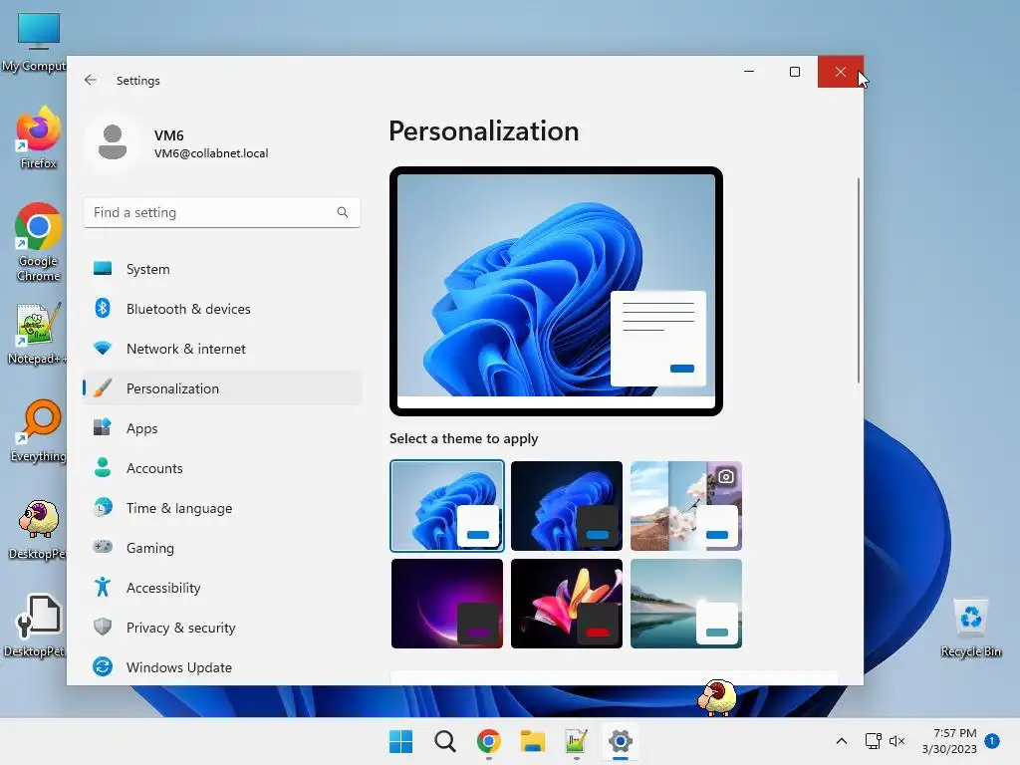Click the search magnifier in Find a setting

[343, 212]
